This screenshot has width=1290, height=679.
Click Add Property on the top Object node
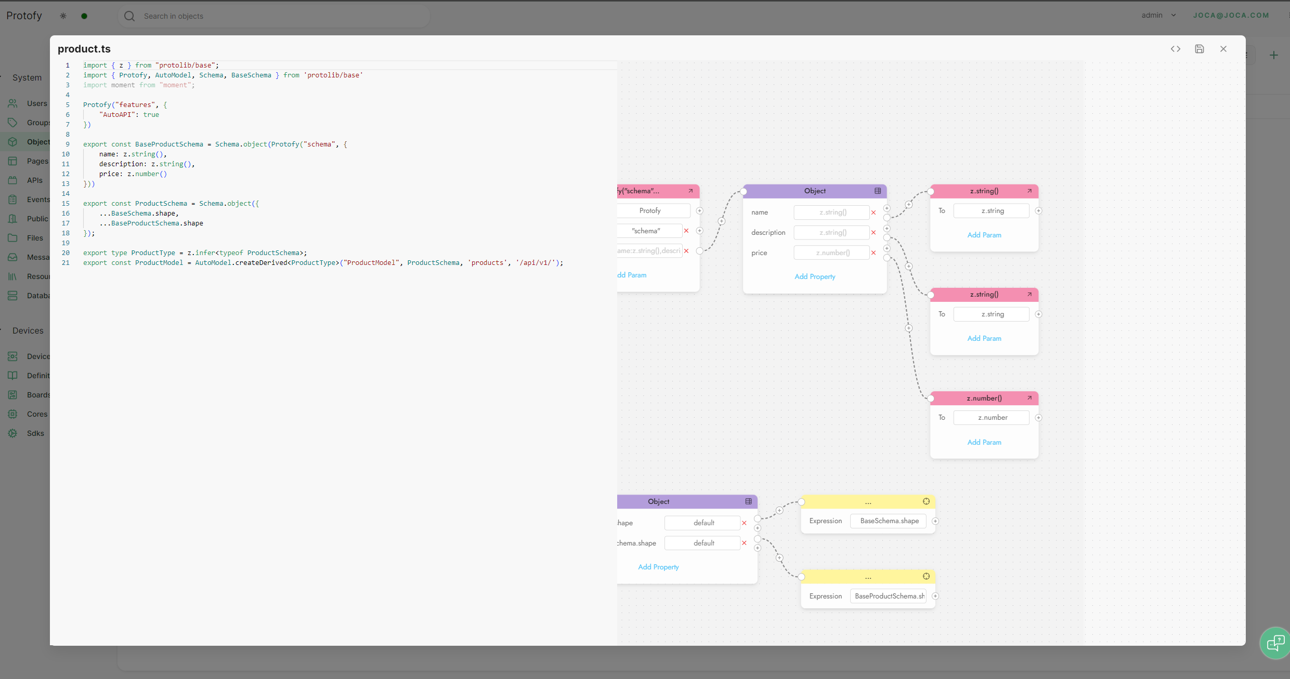click(x=815, y=277)
